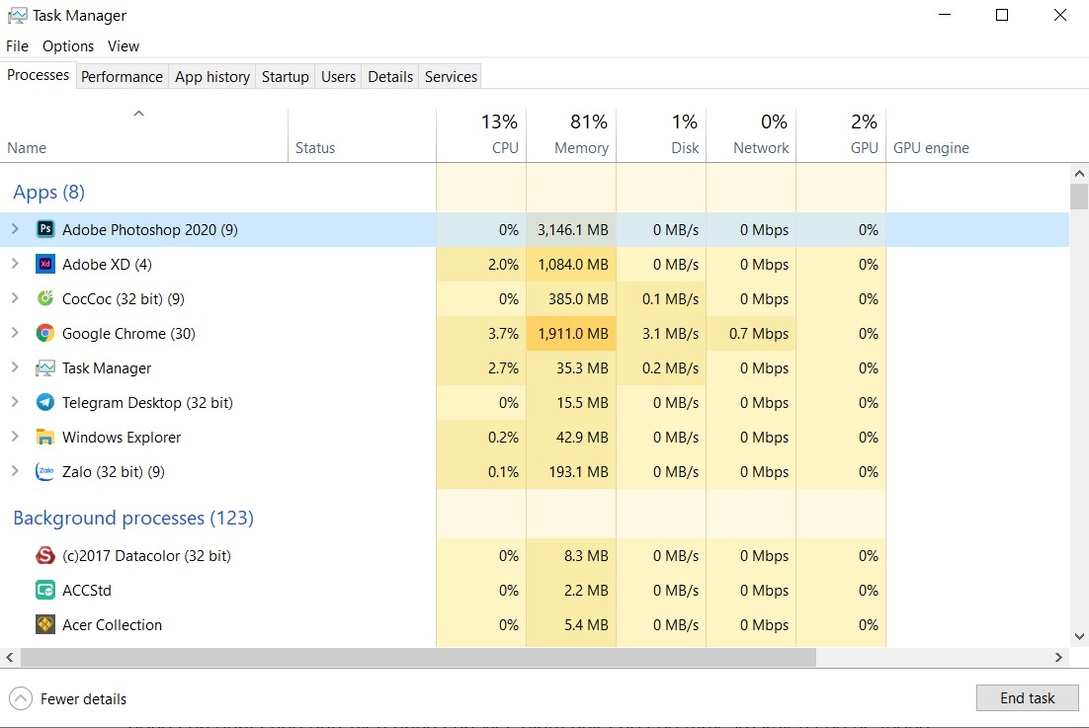
Task: Expand the Adobe Photoshop 2020 process group
Action: pyautogui.click(x=15, y=230)
